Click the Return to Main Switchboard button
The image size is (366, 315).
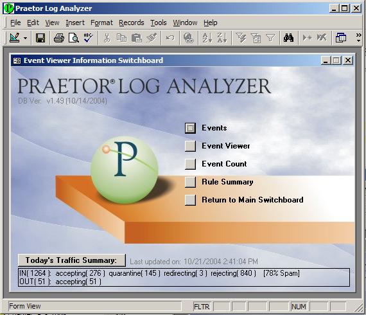point(190,200)
